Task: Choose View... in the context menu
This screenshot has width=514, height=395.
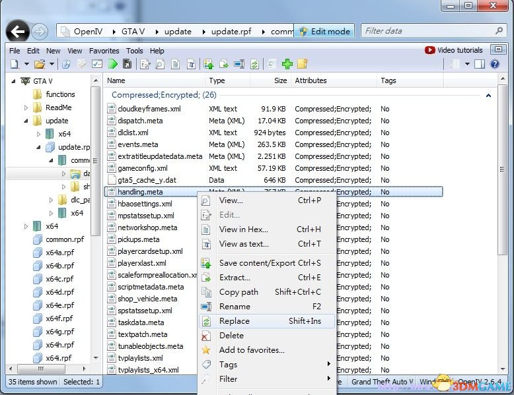Action: 267,200
